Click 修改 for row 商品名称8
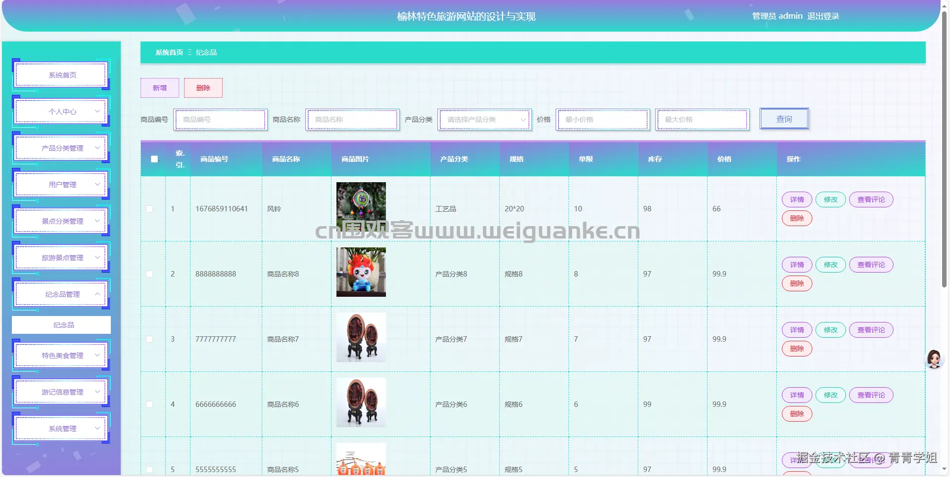 click(x=830, y=265)
